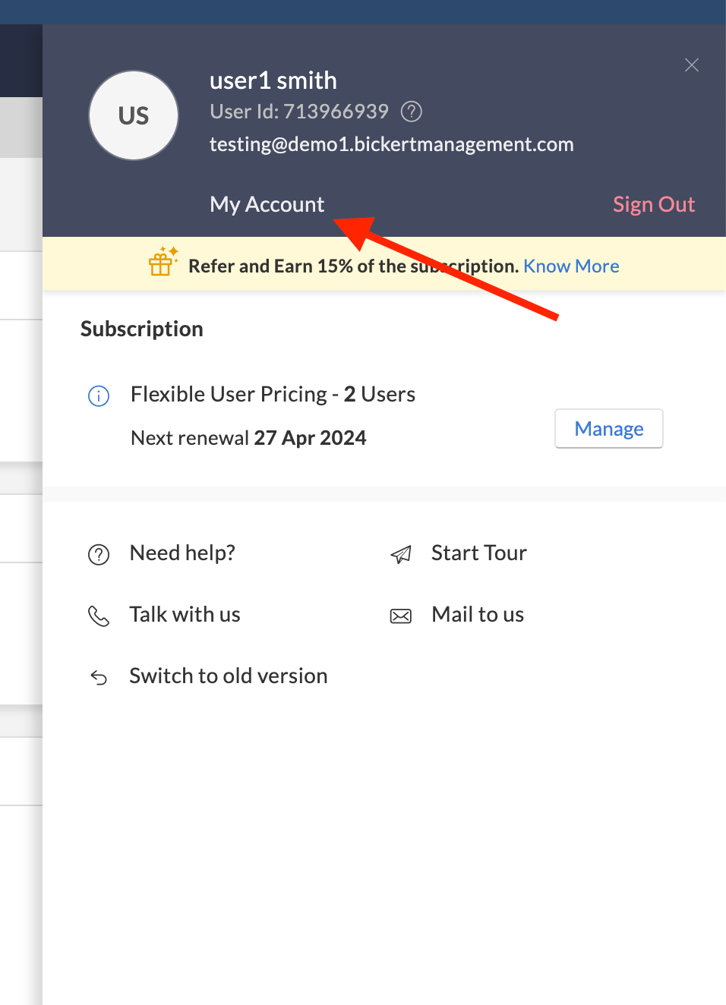Click the testing@demo1 email address
The height and width of the screenshot is (1005, 726).
coord(391,144)
